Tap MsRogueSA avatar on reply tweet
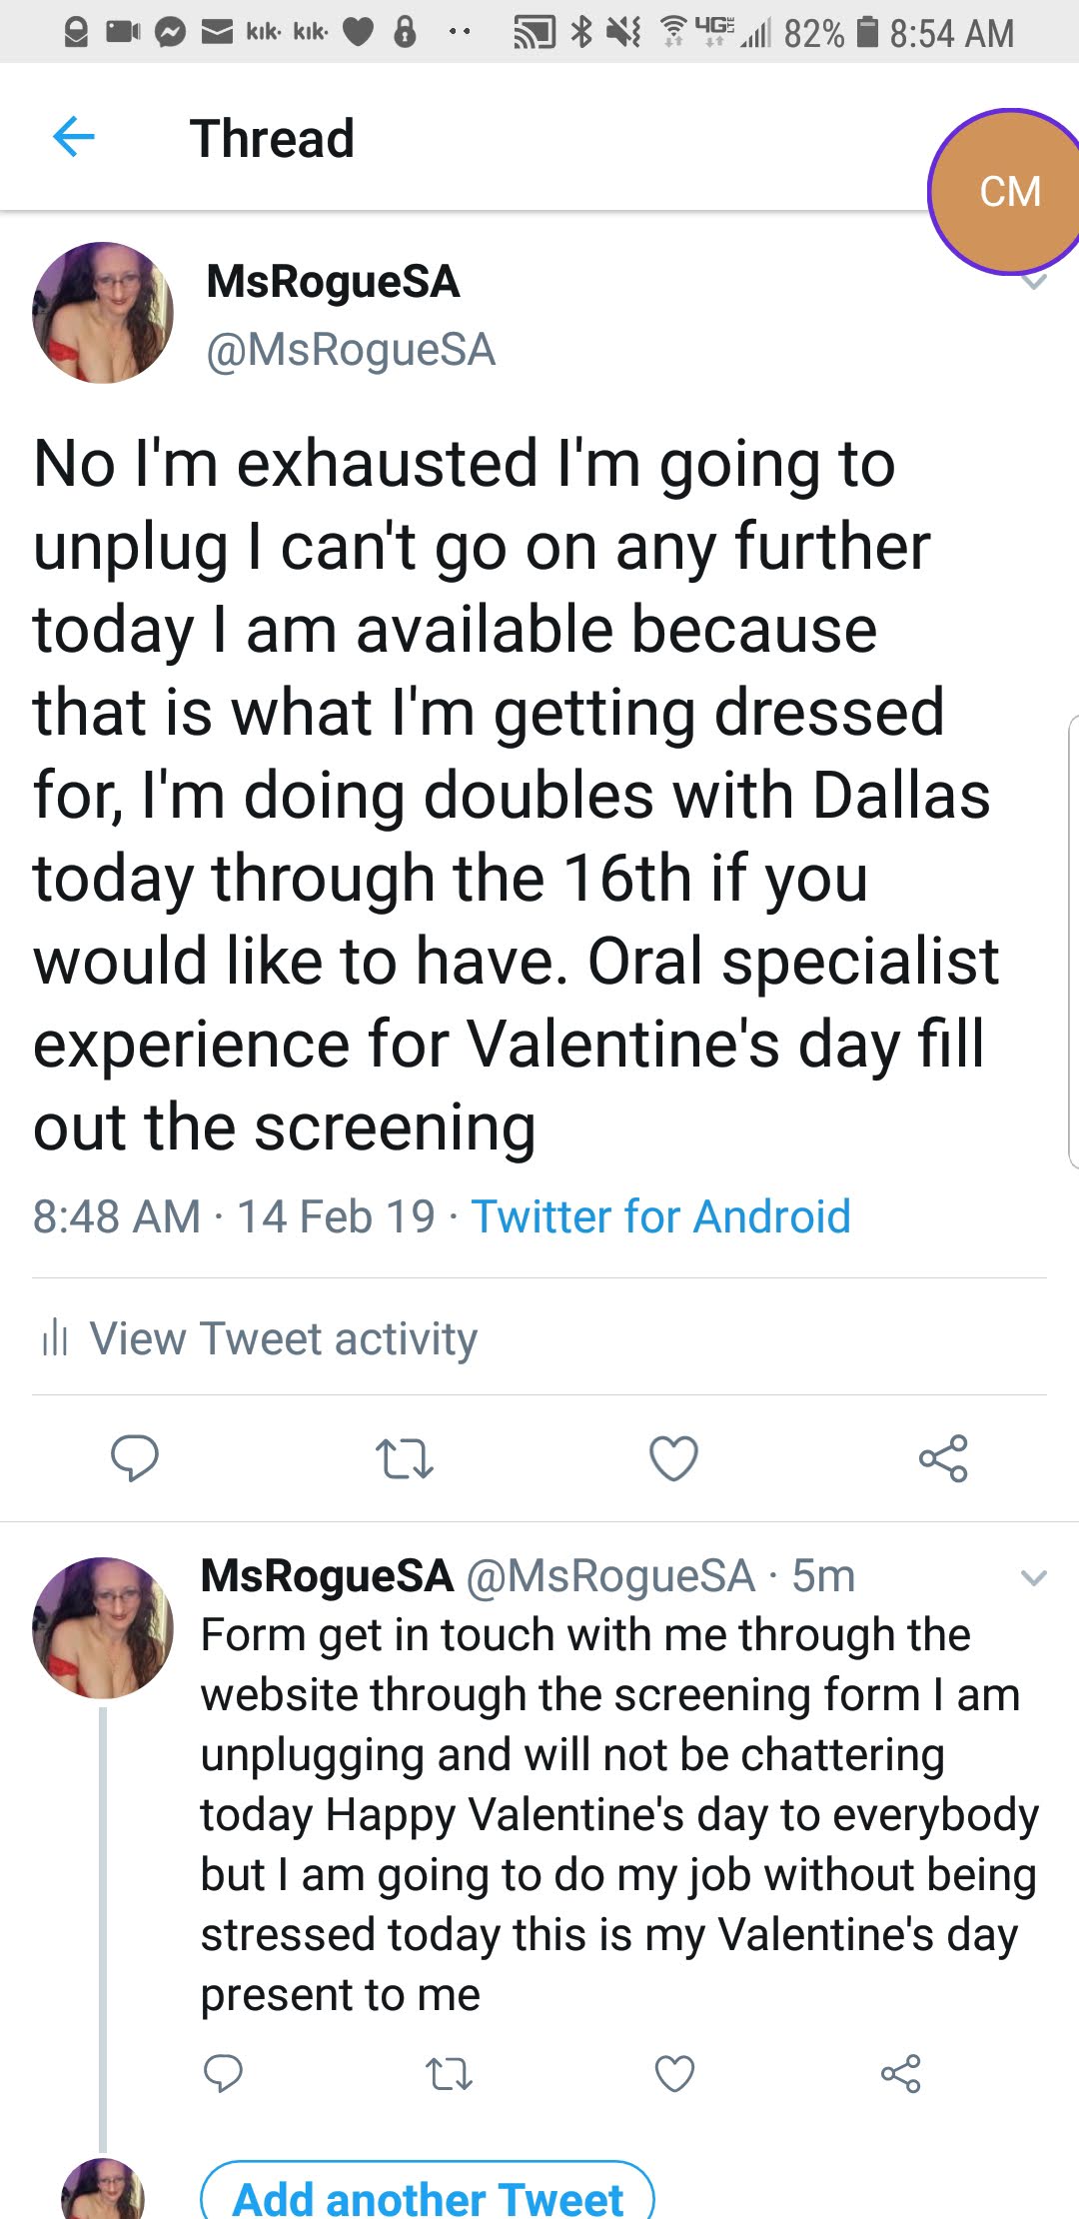The height and width of the screenshot is (2219, 1079). click(103, 1628)
